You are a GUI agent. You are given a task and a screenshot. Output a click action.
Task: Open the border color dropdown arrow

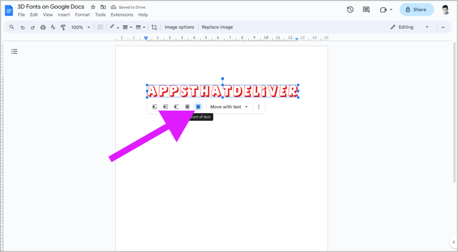point(118,27)
